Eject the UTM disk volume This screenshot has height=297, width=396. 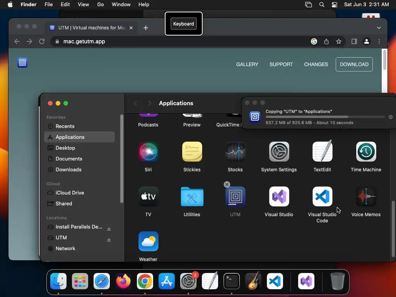click(x=109, y=240)
